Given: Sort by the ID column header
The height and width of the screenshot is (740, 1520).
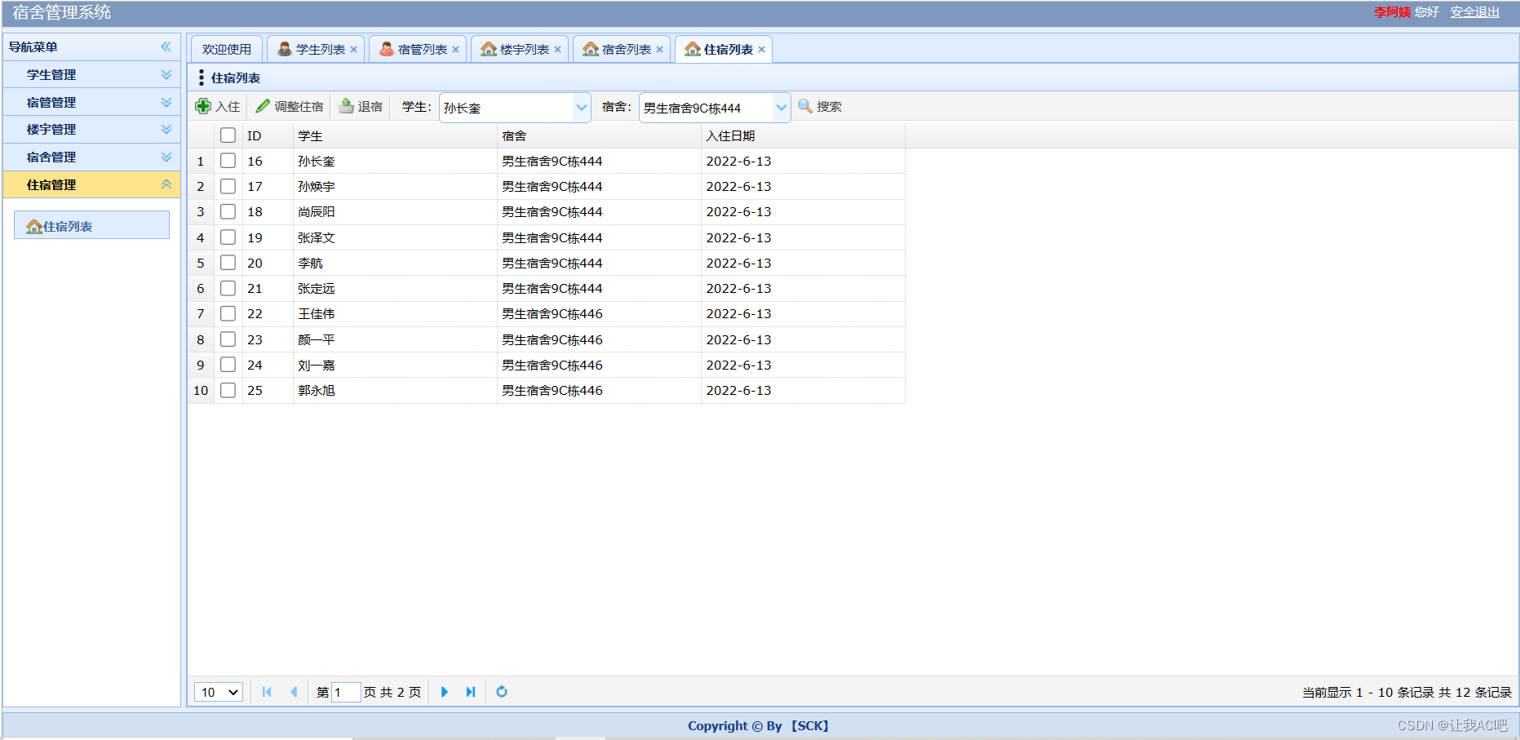Looking at the screenshot, I should point(268,135).
